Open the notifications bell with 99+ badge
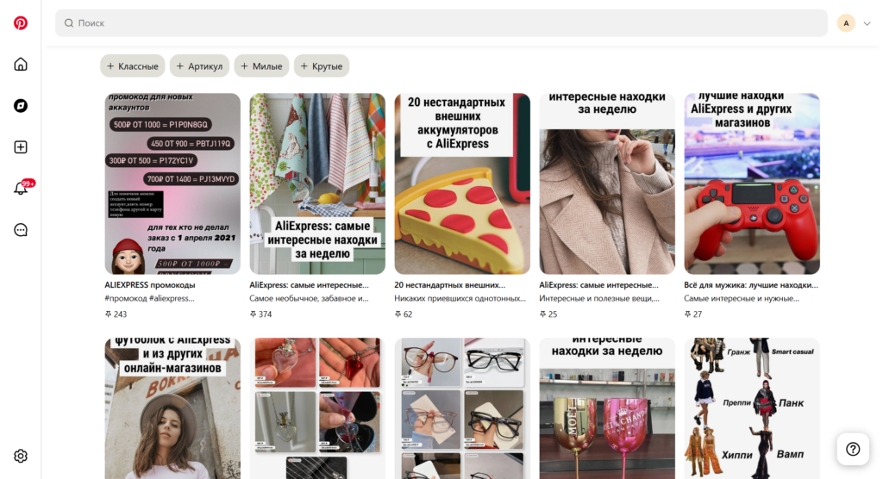Screen dimensions: 883x479 coord(22,188)
